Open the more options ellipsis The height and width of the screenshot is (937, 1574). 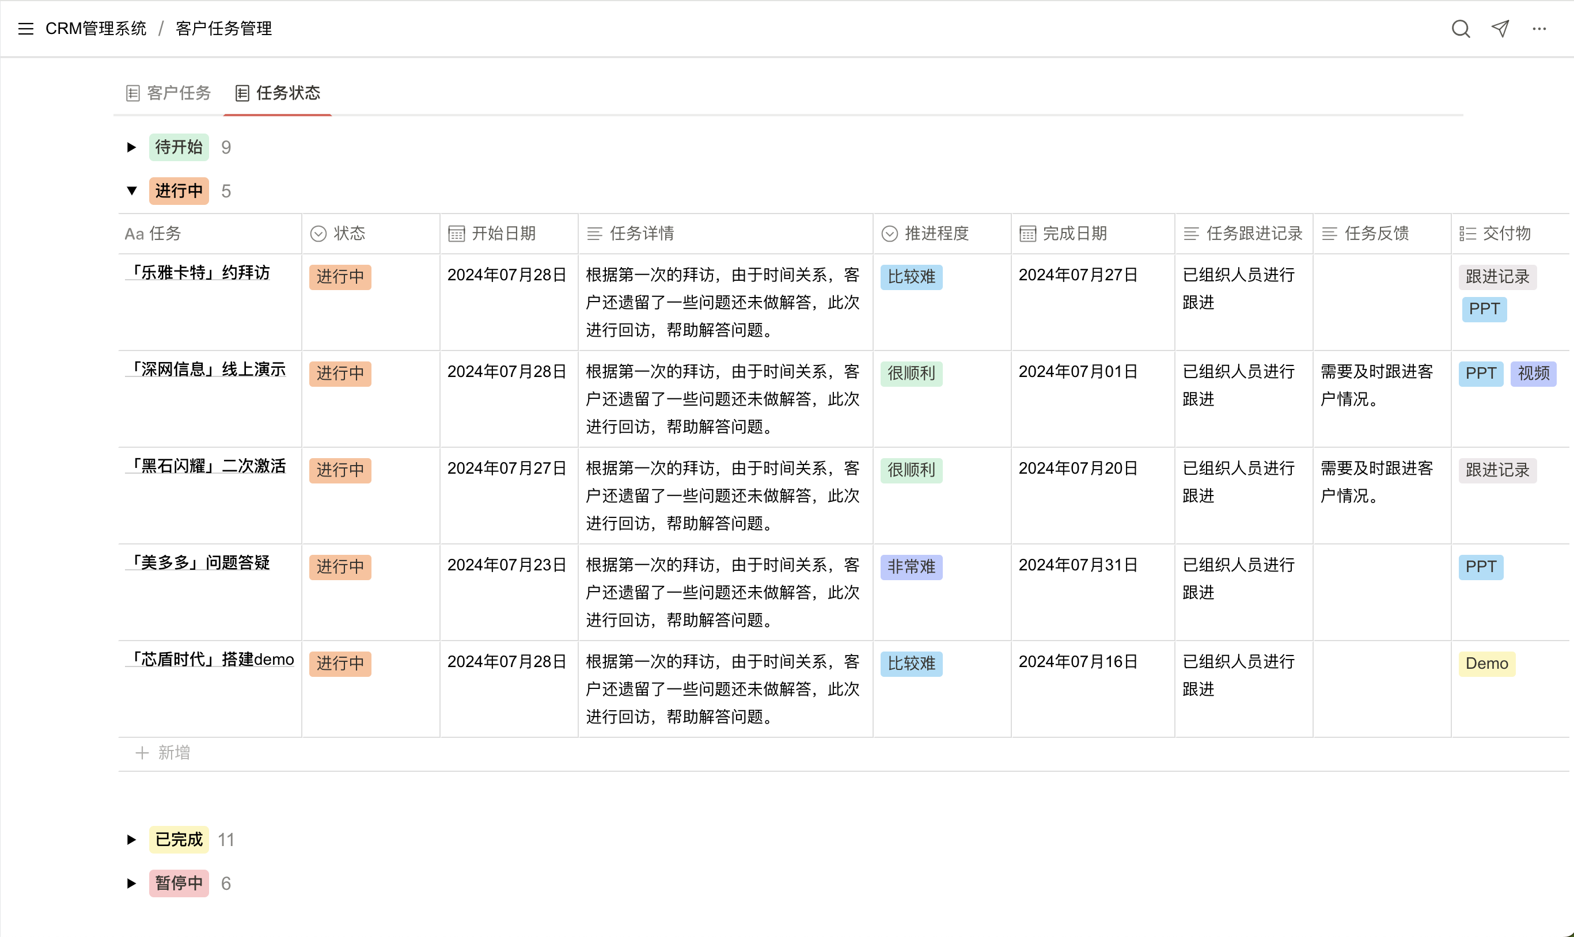(1539, 28)
